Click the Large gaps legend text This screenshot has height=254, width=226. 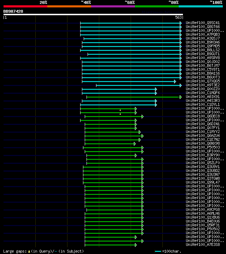coord(43,251)
